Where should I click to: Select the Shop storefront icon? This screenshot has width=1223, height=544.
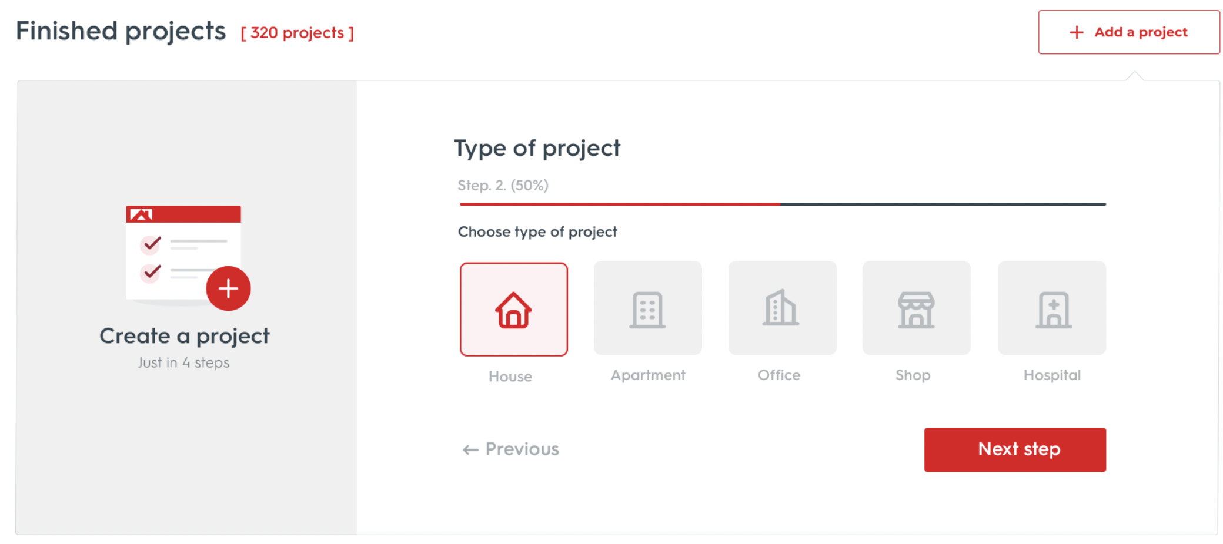916,308
